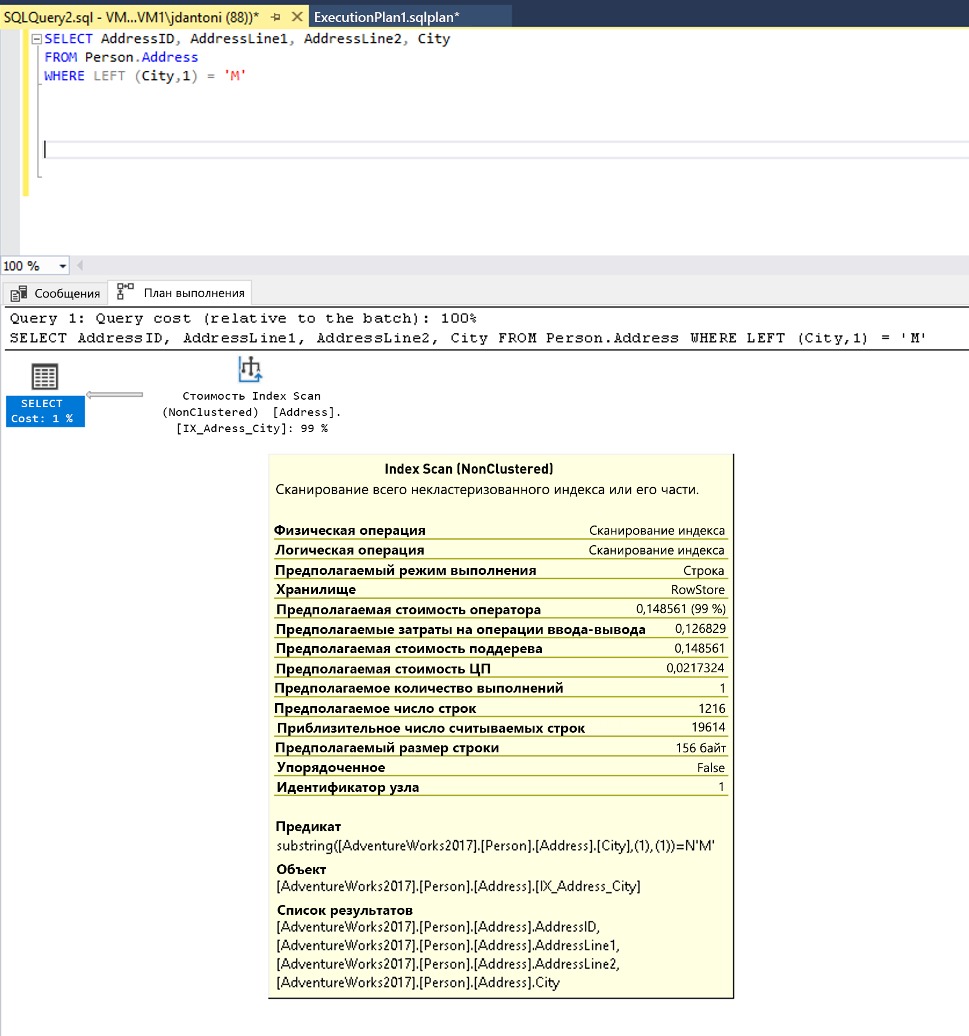Select the Физическая операция property row

(500, 530)
